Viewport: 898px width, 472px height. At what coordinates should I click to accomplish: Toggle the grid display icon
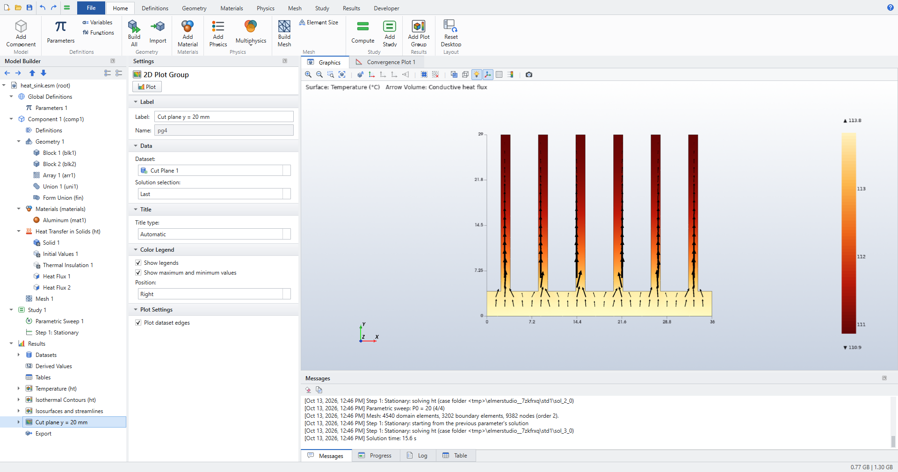499,74
